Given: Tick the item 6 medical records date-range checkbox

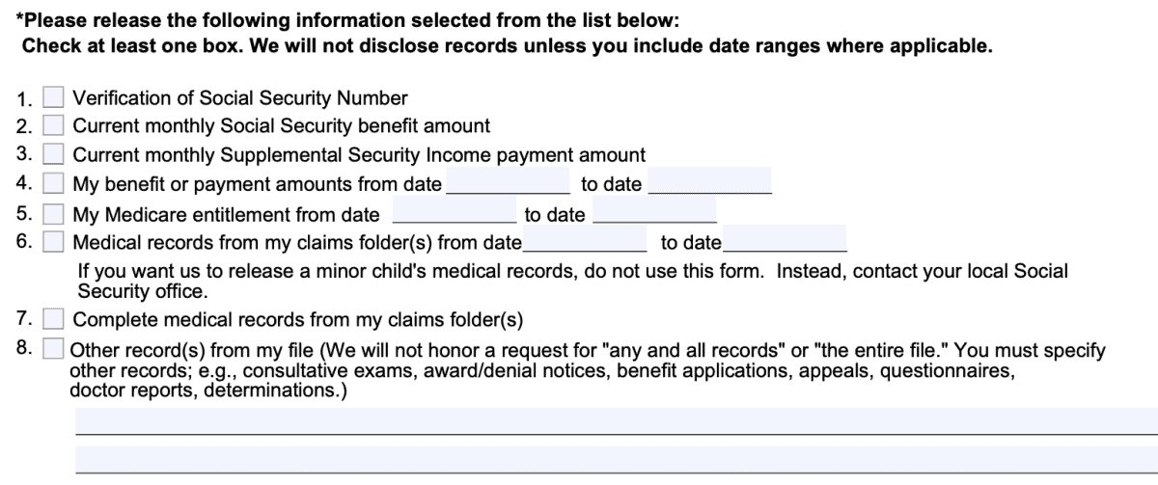Looking at the screenshot, I should pos(55,241).
